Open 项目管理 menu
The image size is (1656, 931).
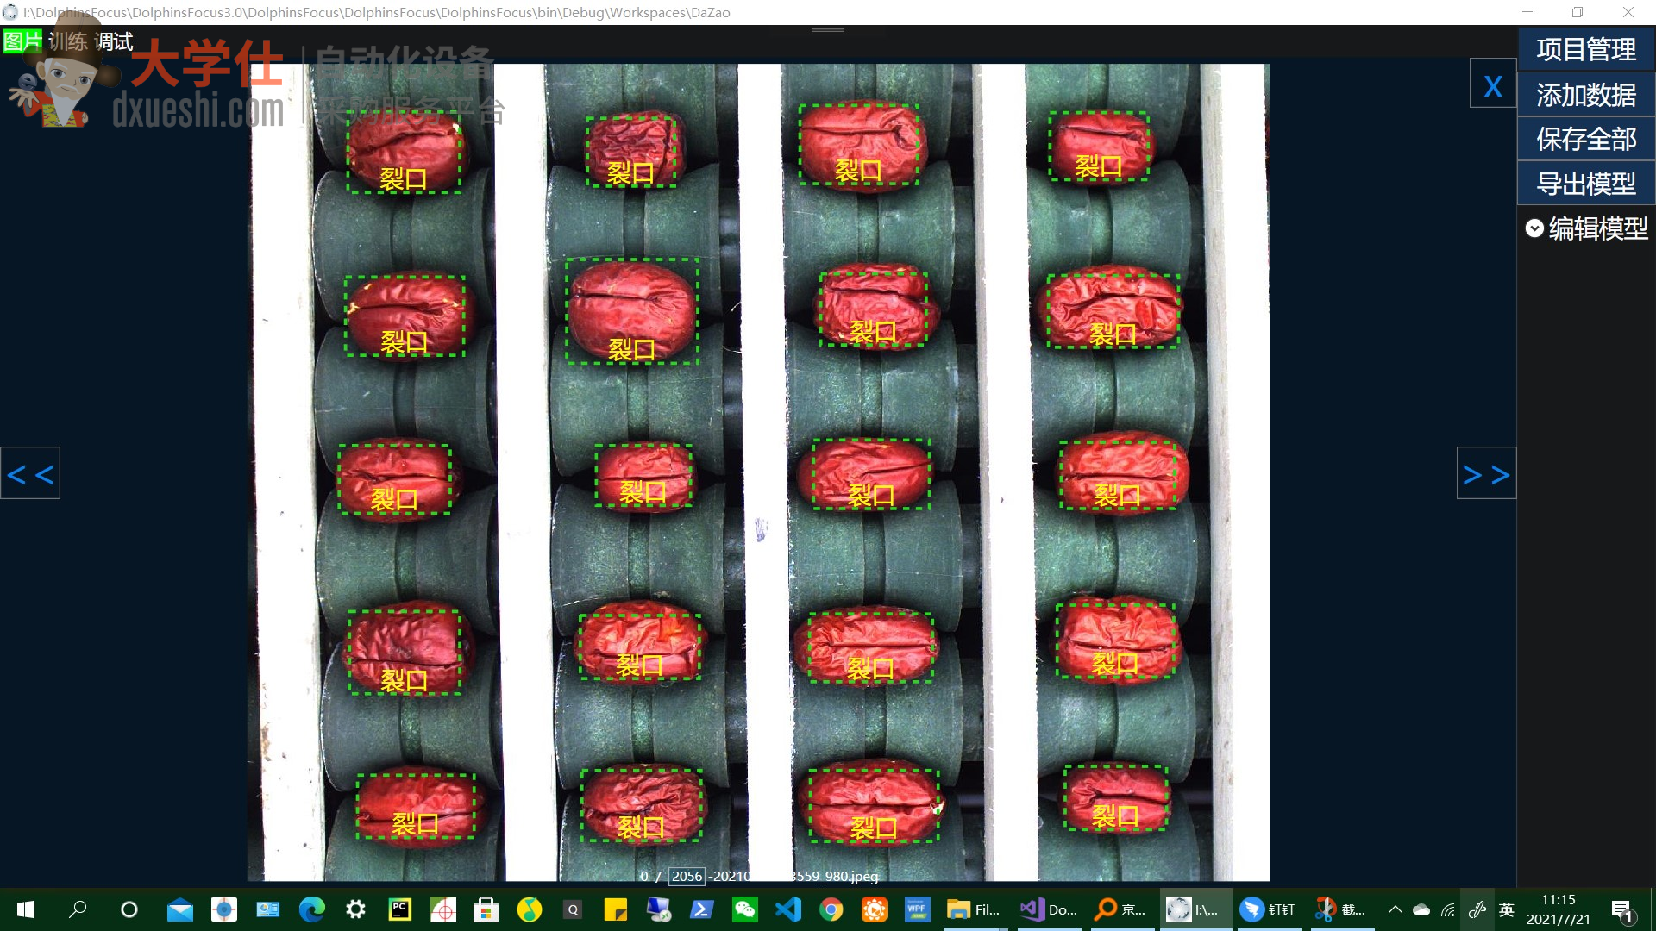1586,49
